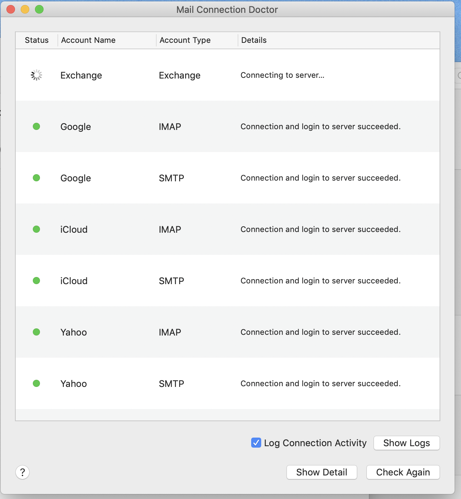Select the iCloud IMAP account name
Screen dimensions: 461x499
click(74, 230)
